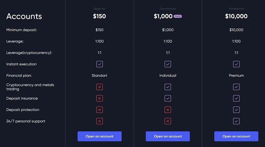Click the Instant execution checkmark in the $150 column

(x=100, y=64)
